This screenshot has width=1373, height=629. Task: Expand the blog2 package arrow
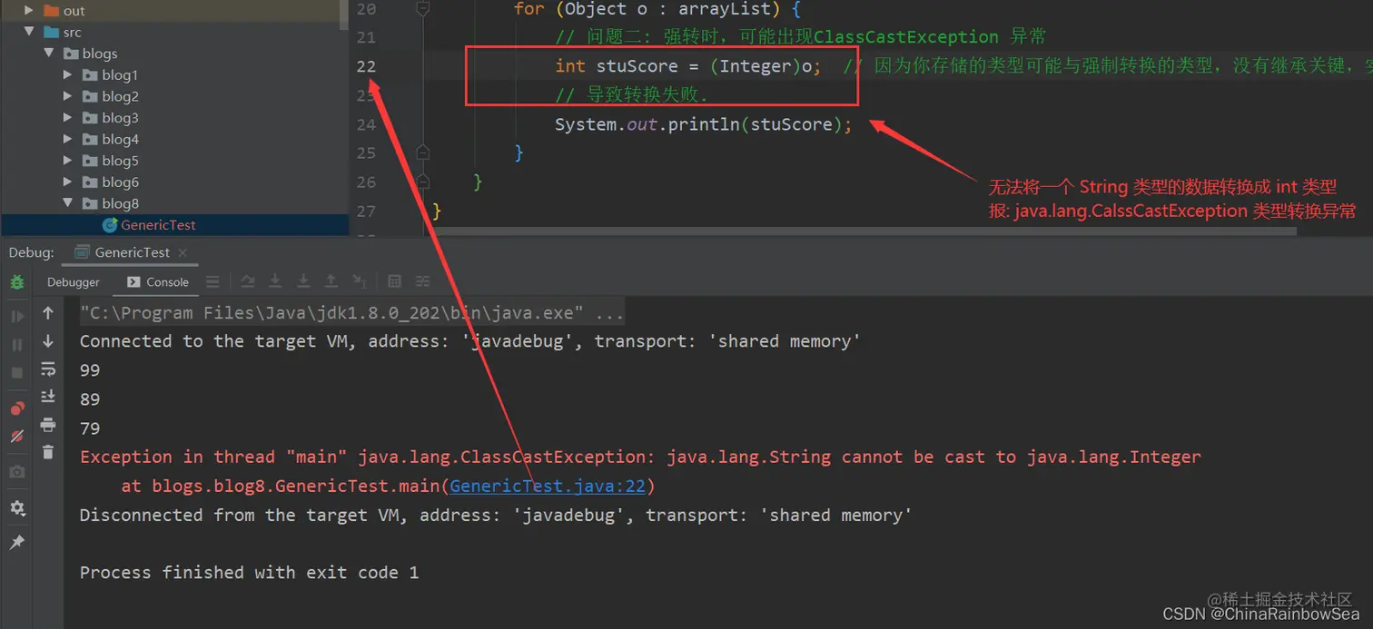(68, 96)
